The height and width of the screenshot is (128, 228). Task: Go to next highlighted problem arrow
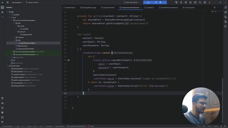pos(222,11)
